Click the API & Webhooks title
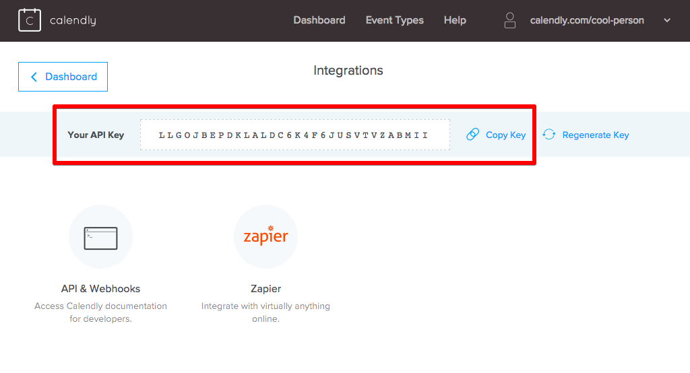This screenshot has width=690, height=373. coord(101,289)
